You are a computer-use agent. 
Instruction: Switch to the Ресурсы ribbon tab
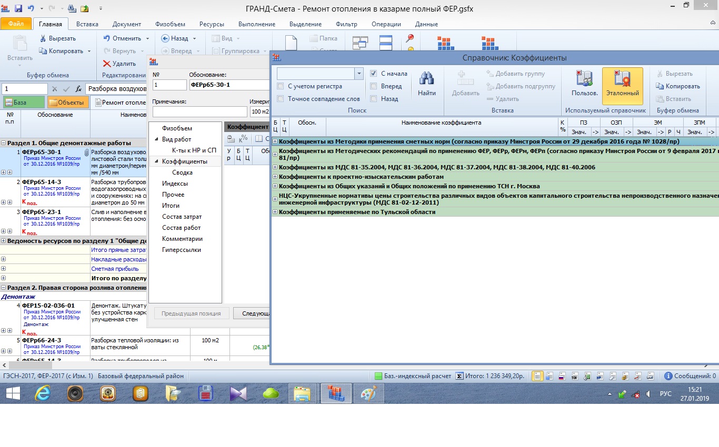coord(212,24)
